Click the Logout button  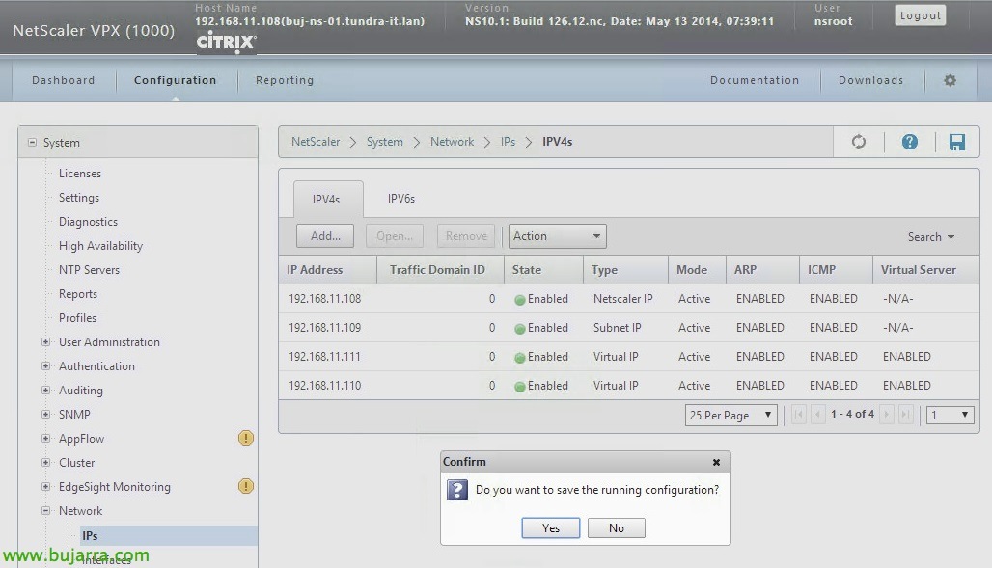[x=921, y=15]
